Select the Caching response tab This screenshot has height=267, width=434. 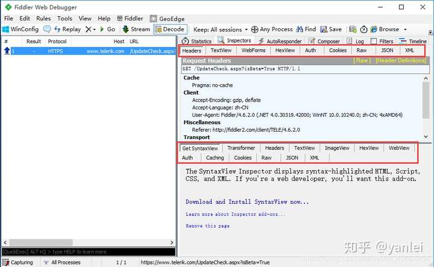click(x=215, y=158)
